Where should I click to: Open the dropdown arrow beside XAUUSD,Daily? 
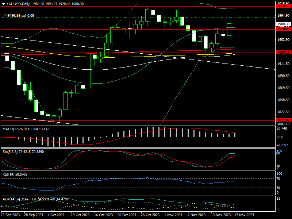[x=3, y=4]
